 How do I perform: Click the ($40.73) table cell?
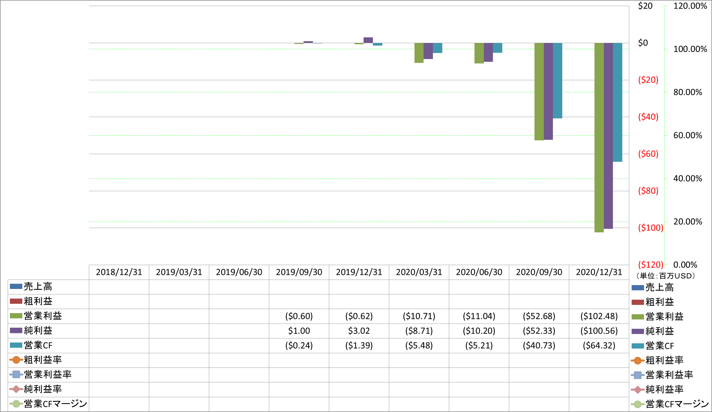(x=539, y=346)
